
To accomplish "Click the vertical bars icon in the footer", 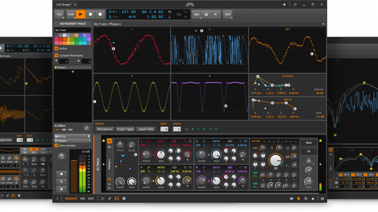I will pyautogui.click(x=124, y=199).
